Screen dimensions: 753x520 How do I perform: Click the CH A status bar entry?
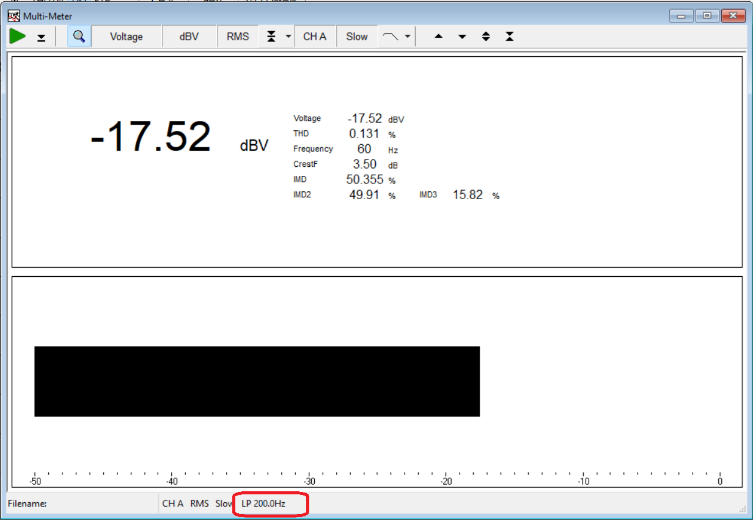point(173,504)
